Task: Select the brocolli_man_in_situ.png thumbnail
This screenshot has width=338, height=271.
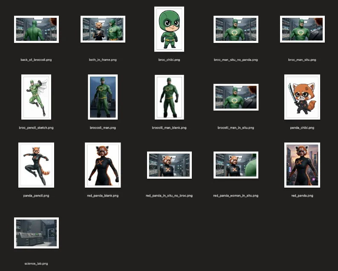Action: pyautogui.click(x=236, y=97)
